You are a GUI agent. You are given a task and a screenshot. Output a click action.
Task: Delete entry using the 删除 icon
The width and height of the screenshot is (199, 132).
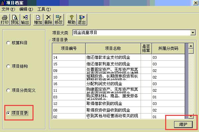[48, 19]
